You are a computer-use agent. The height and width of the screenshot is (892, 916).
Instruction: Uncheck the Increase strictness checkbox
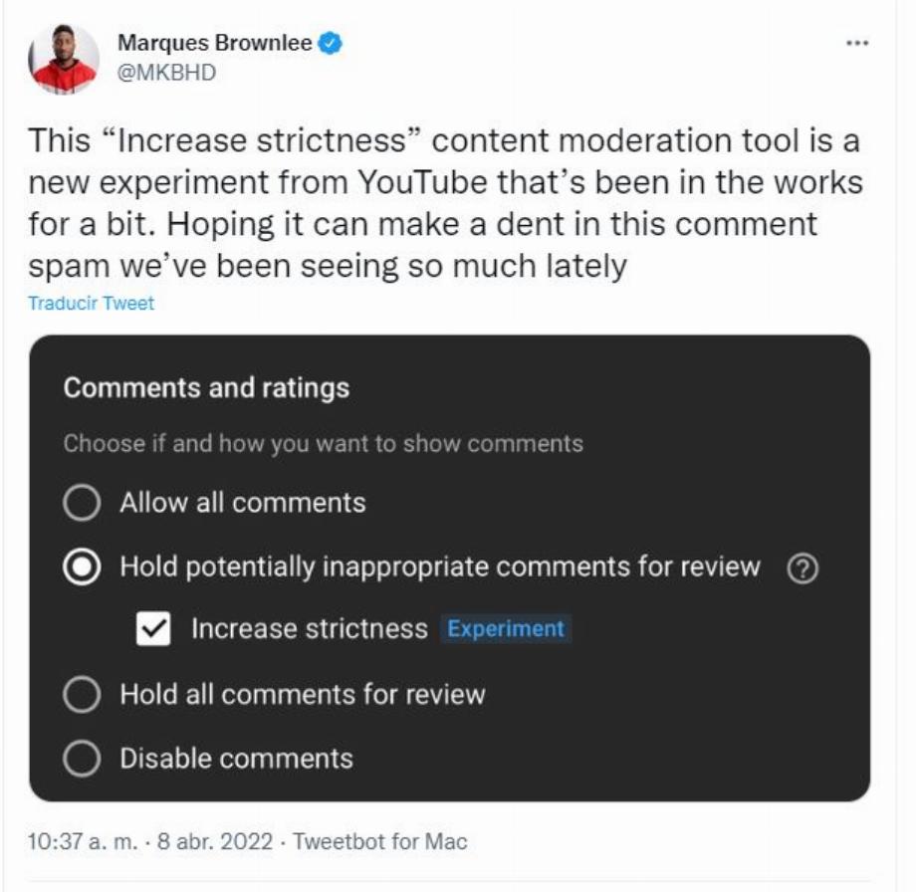click(x=153, y=628)
